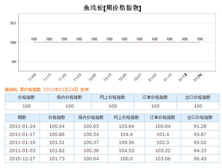Click 场内价格指数 header in the 期数 history table
The height and width of the screenshot is (168, 222).
coord(91,117)
